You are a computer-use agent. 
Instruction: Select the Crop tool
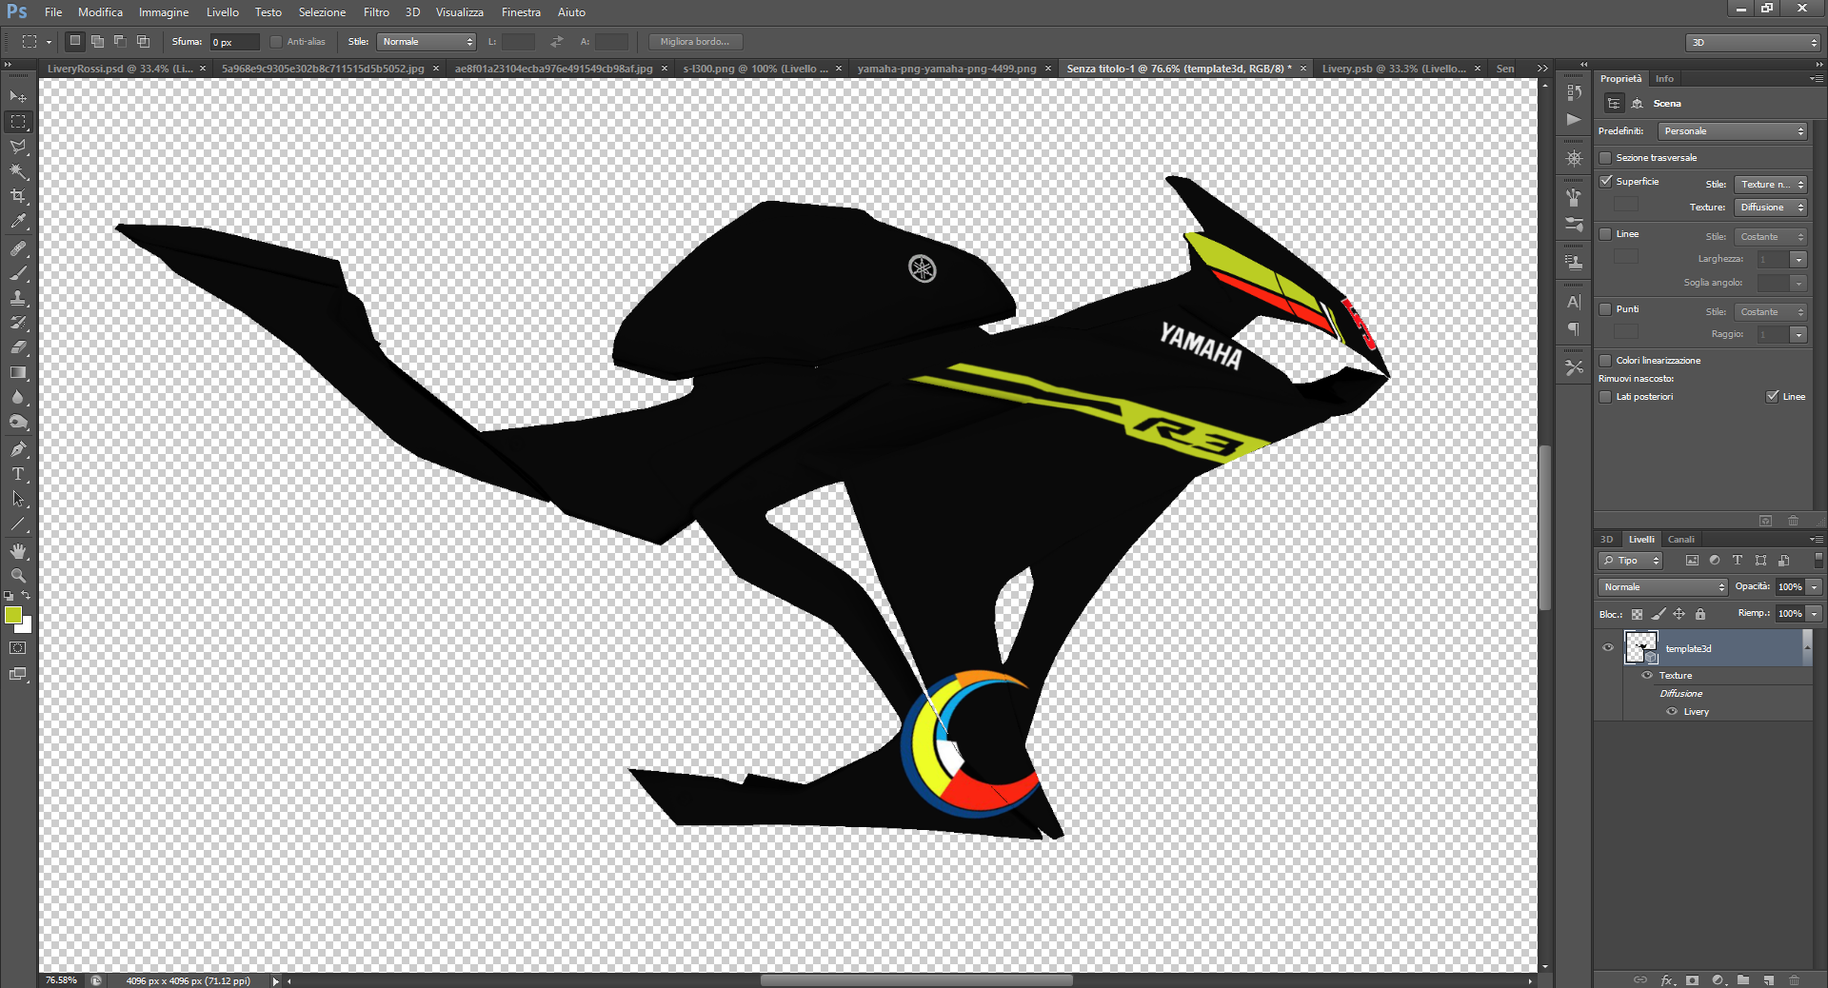click(x=18, y=196)
